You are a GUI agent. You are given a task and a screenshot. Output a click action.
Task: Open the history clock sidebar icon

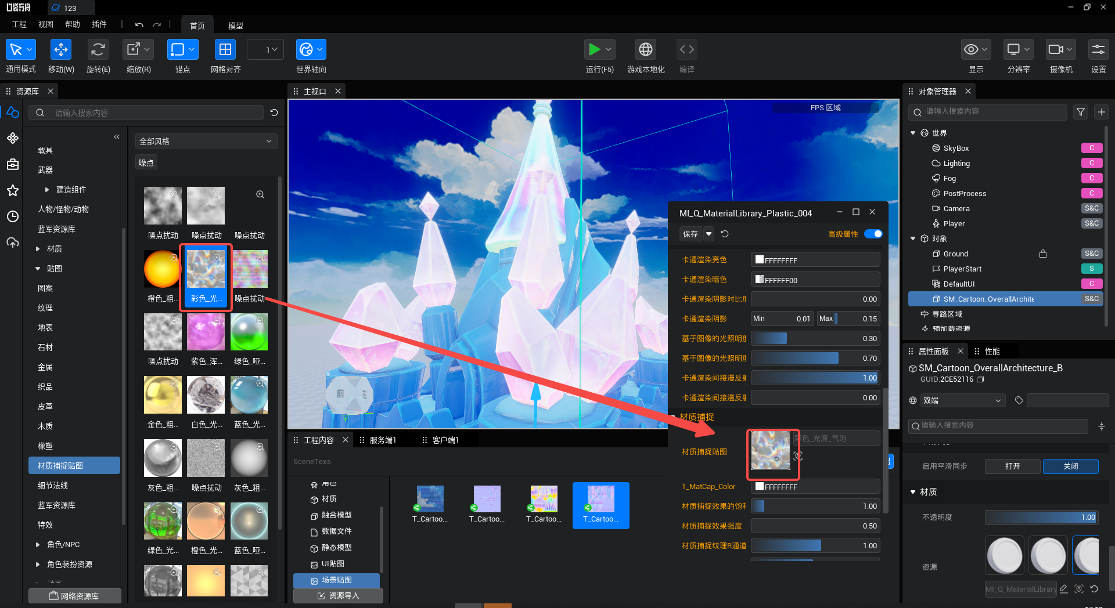pos(13,216)
